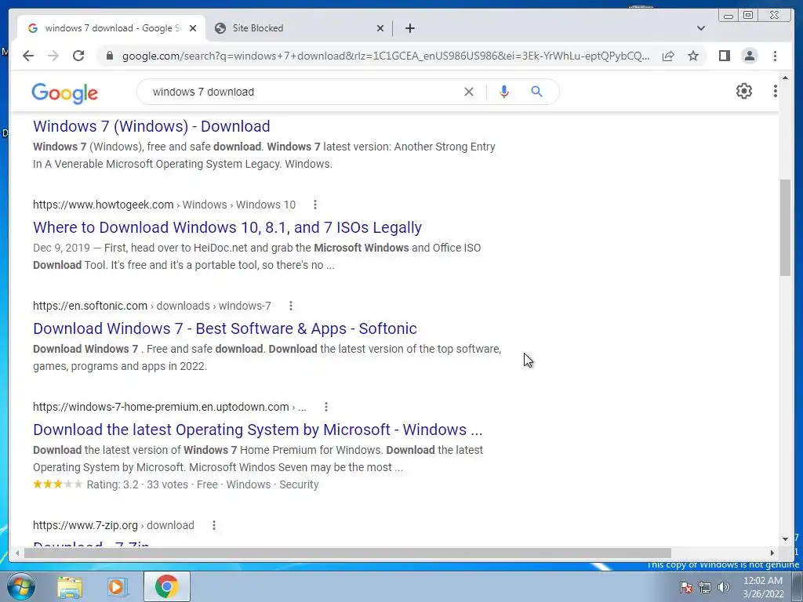Click the horizontal scroll-right arrow

pyautogui.click(x=772, y=553)
